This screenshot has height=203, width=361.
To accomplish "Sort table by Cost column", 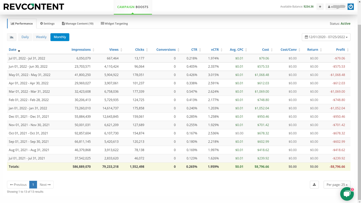I will tap(267, 50).
